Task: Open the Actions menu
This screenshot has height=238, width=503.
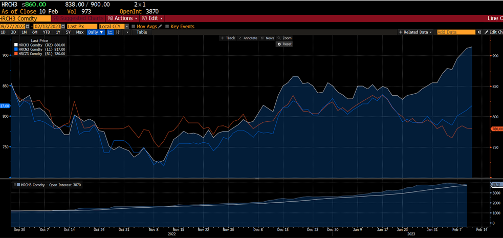Action: click(x=122, y=18)
